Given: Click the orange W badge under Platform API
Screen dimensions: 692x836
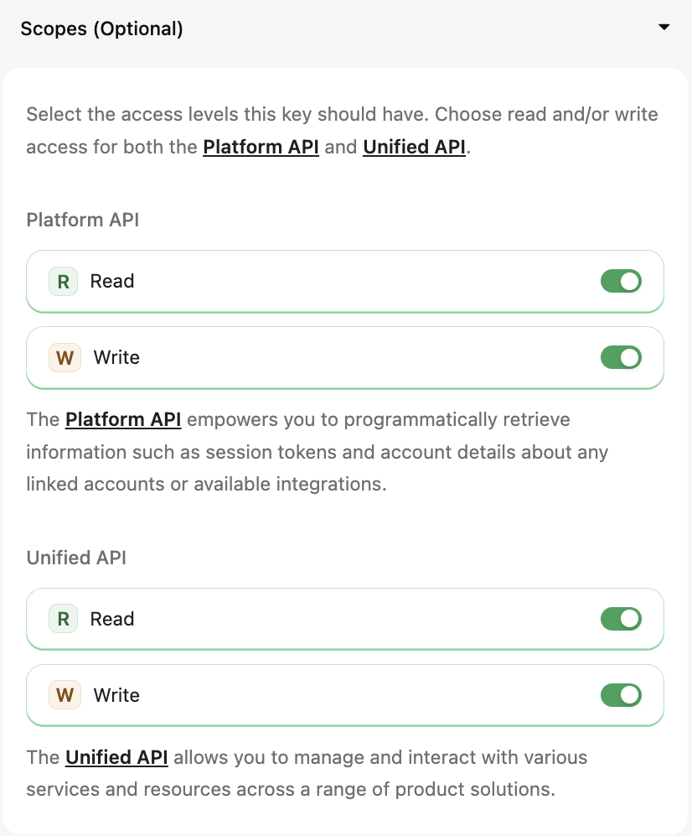Looking at the screenshot, I should click(63, 357).
